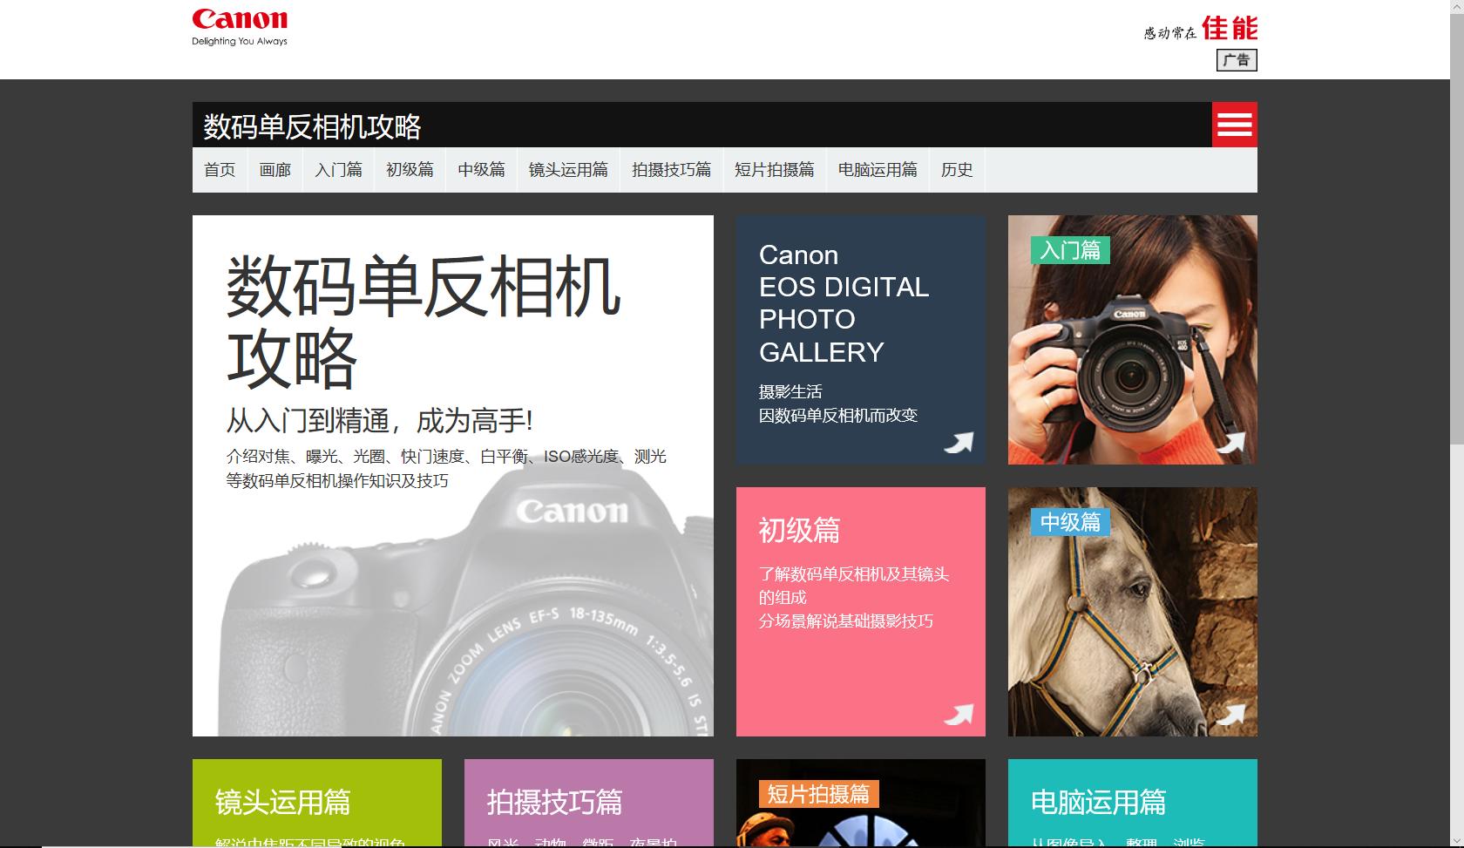Image resolution: width=1464 pixels, height=848 pixels.
Task: Click the 摄影生活 text in the gallery tile
Action: coord(790,392)
